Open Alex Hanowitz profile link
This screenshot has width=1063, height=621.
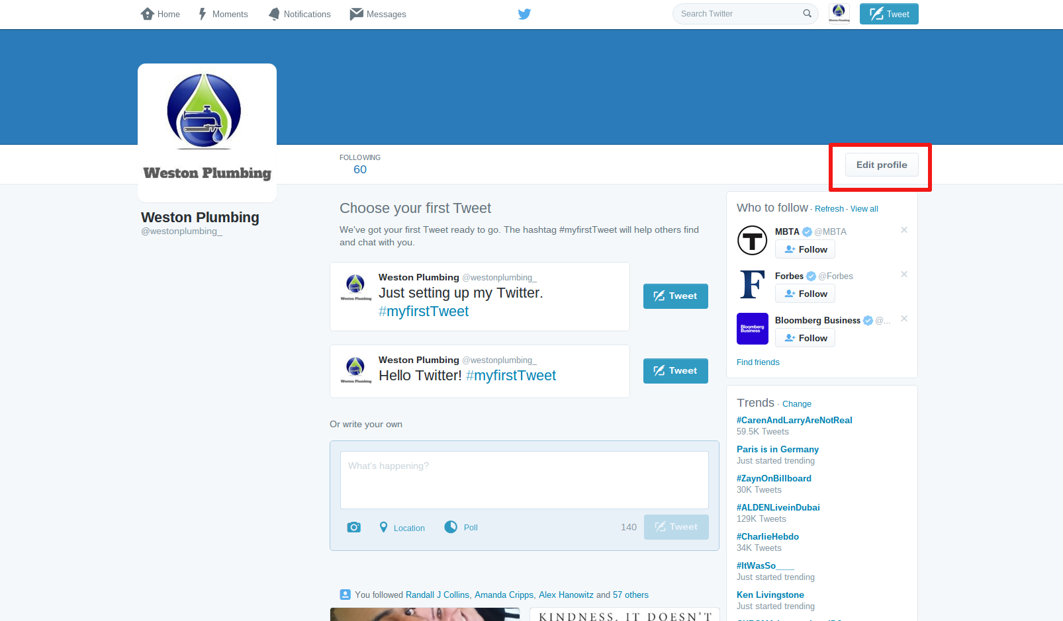566,595
